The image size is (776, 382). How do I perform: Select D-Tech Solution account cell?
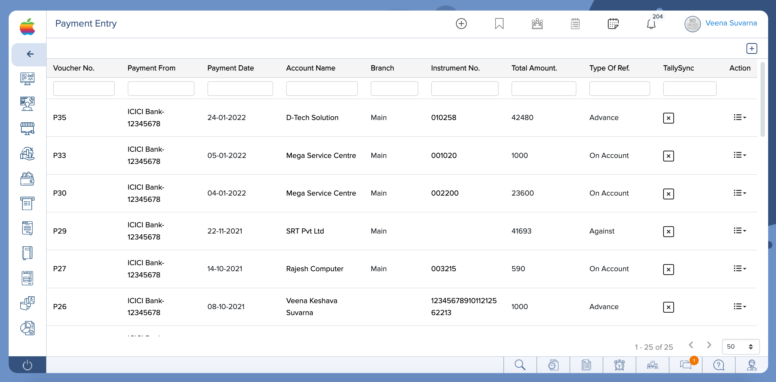point(312,118)
